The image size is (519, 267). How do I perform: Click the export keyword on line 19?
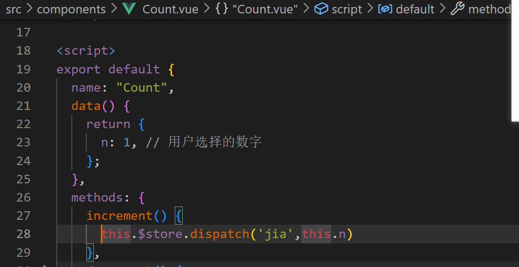[78, 69]
